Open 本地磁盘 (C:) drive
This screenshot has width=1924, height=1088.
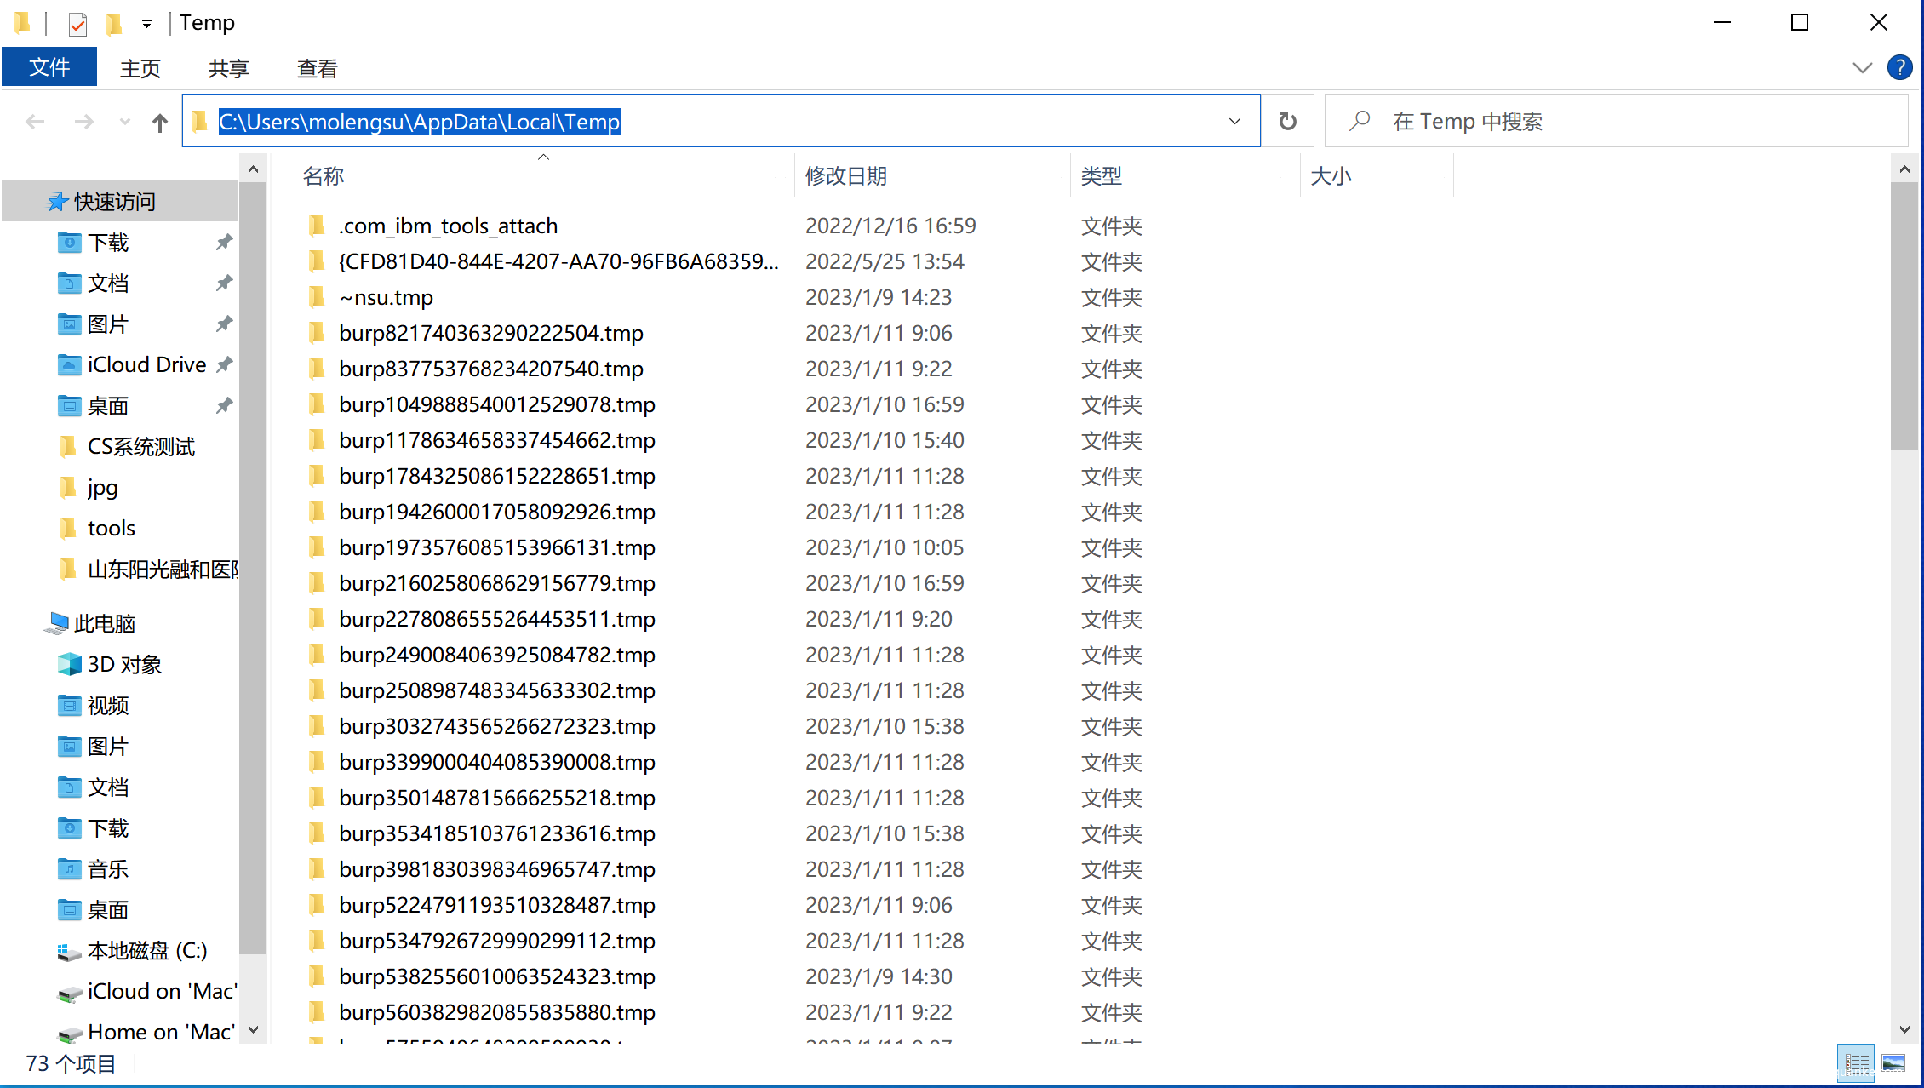146,950
